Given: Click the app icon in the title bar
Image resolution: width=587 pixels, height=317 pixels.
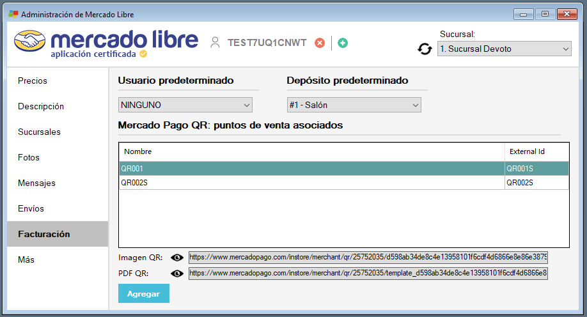Looking at the screenshot, I should pos(13,14).
